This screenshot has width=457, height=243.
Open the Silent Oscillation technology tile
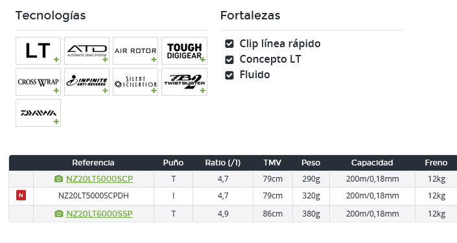tap(135, 81)
